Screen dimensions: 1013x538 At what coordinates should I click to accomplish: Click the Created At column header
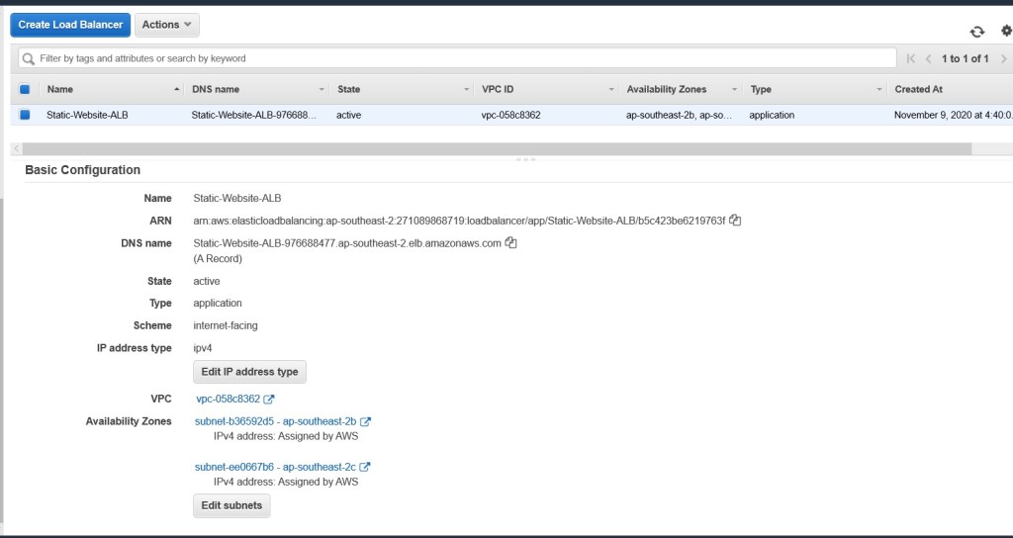point(919,89)
